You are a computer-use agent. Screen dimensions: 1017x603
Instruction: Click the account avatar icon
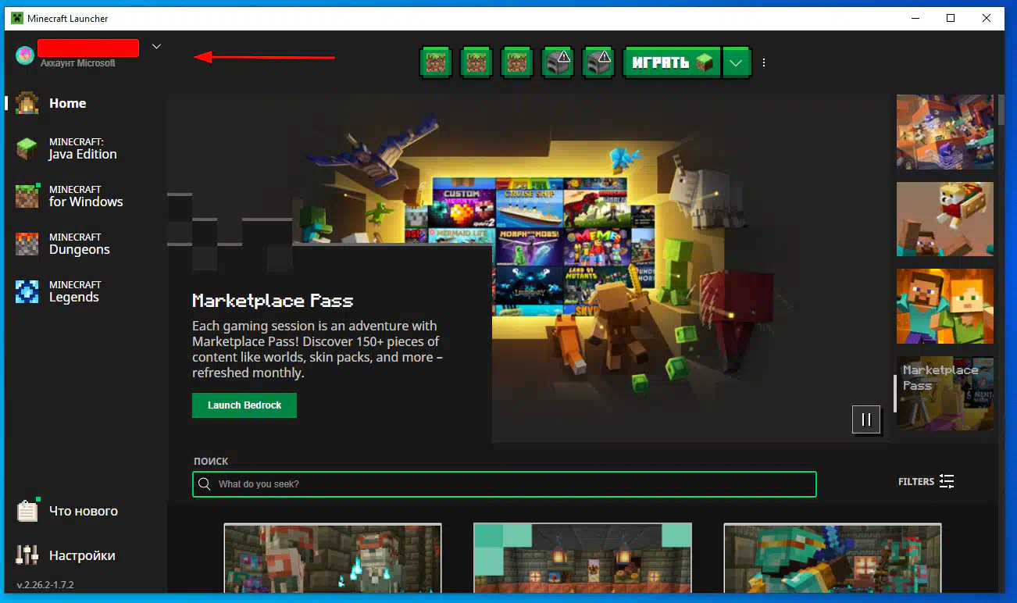coord(25,55)
